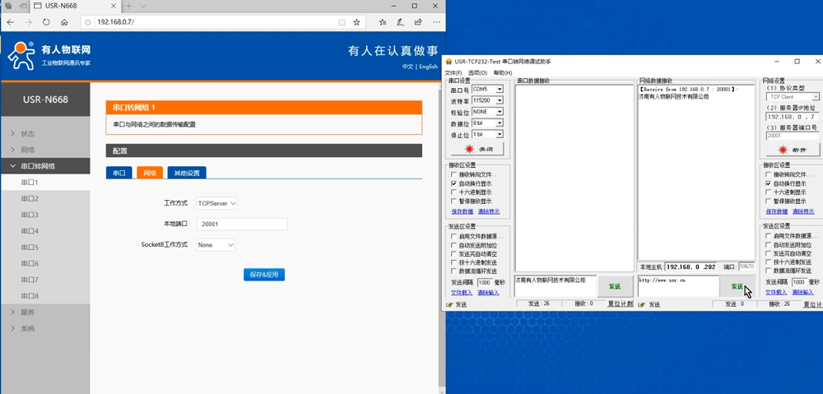Enable serial-side 按十六进制发送

454,262
